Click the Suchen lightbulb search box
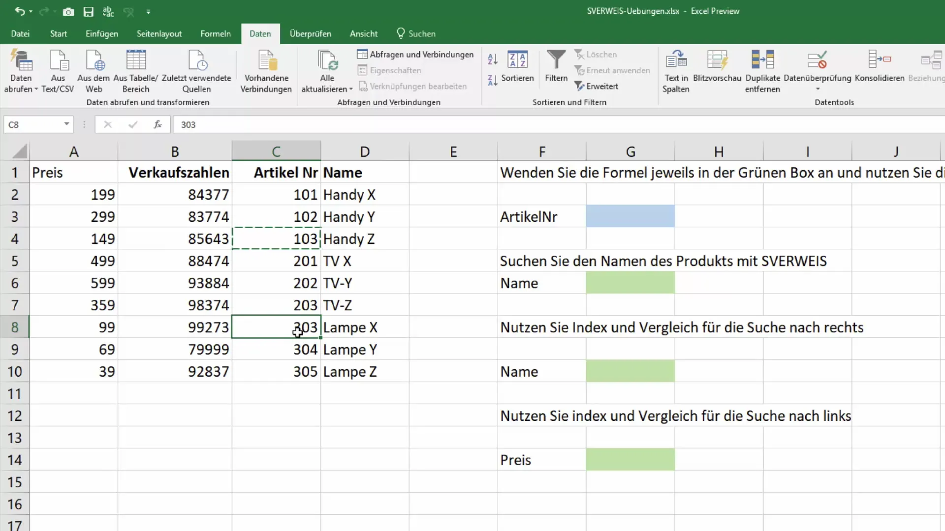Image resolution: width=945 pixels, height=531 pixels. click(x=416, y=33)
